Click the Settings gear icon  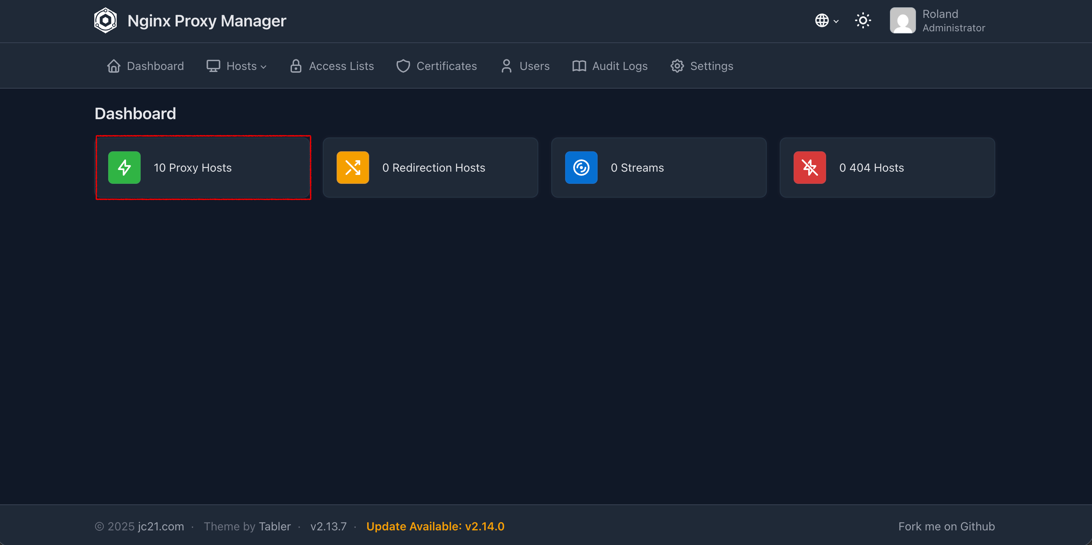(x=677, y=66)
